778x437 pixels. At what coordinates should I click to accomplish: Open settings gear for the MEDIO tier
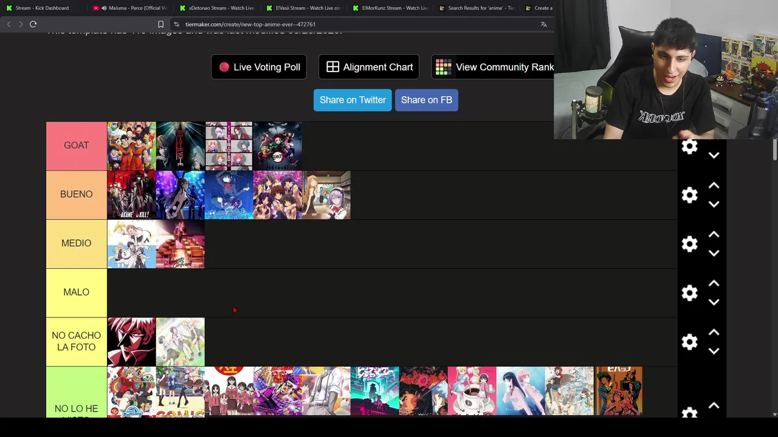click(x=689, y=244)
